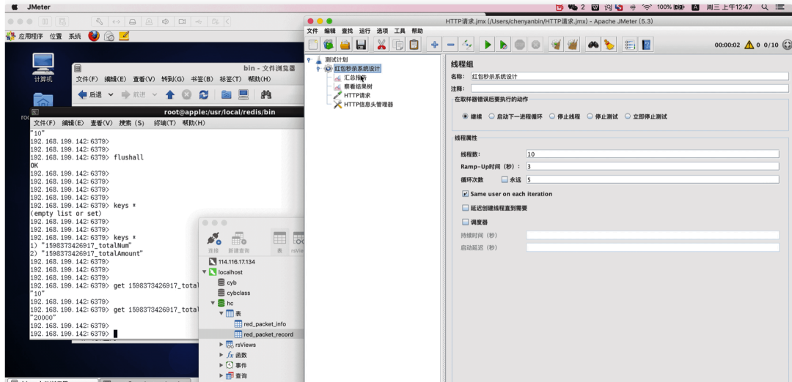Collapse the hc database node
792x382 pixels.
point(213,304)
